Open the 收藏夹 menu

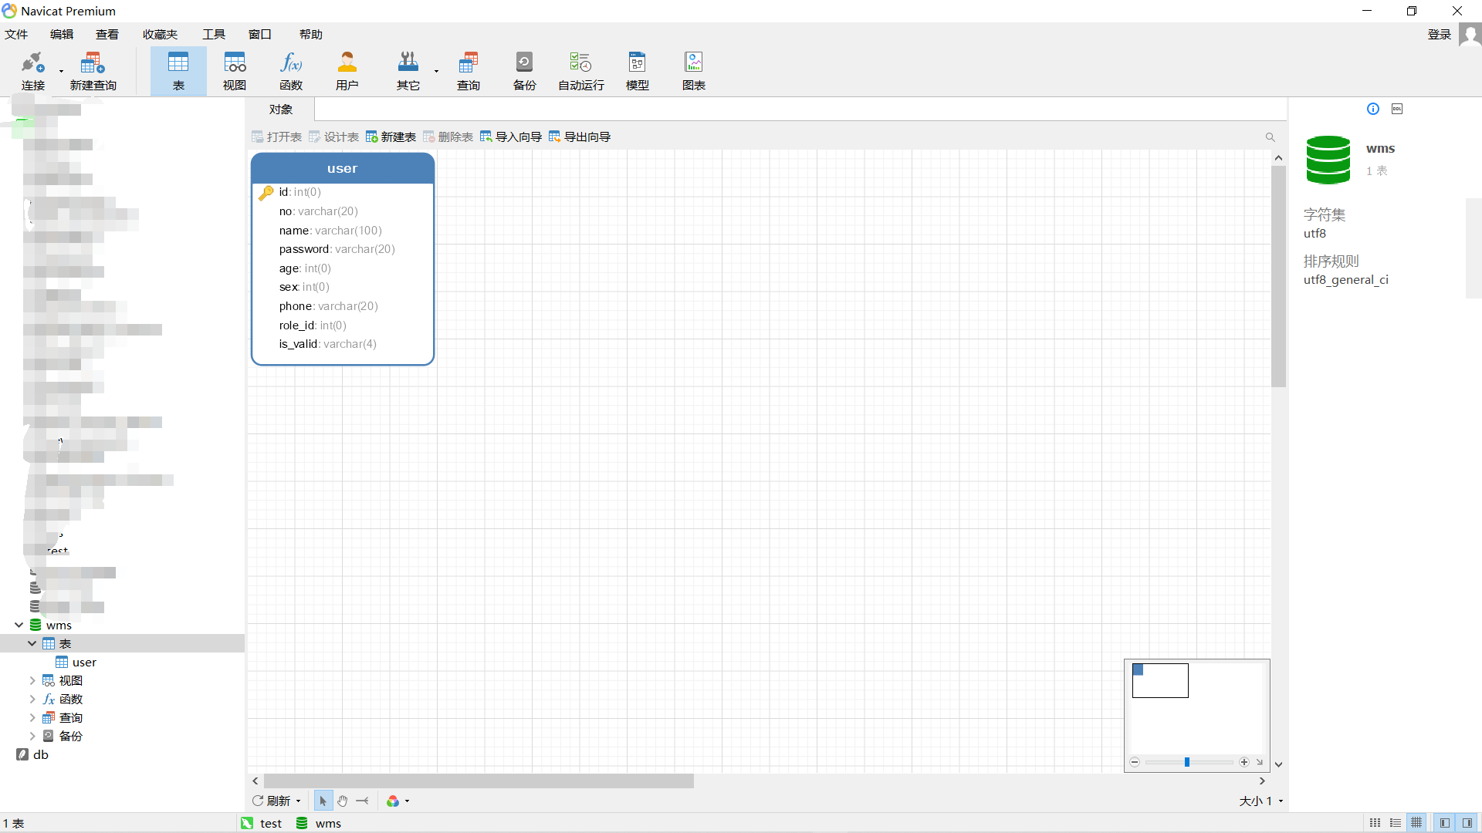click(x=160, y=34)
